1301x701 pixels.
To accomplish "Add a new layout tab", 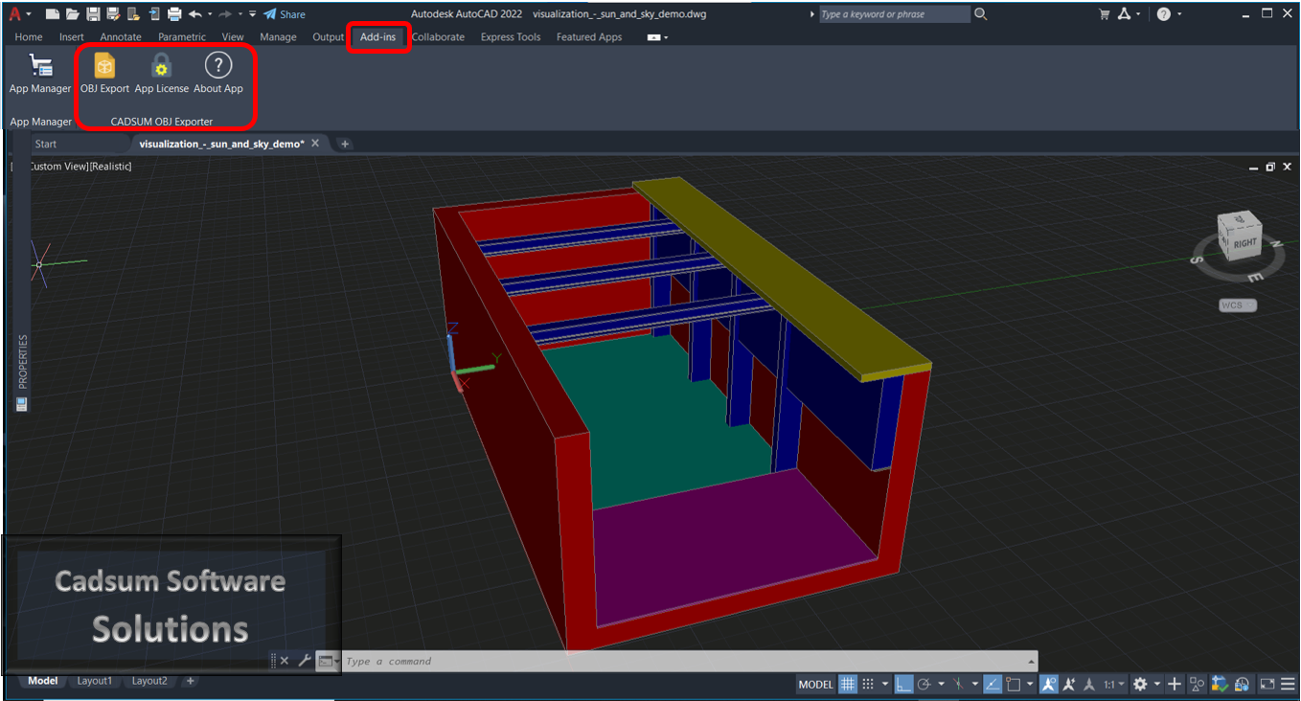I will click(191, 681).
